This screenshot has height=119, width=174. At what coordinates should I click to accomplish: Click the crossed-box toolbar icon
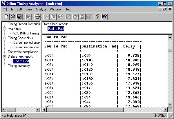(x=82, y=17)
